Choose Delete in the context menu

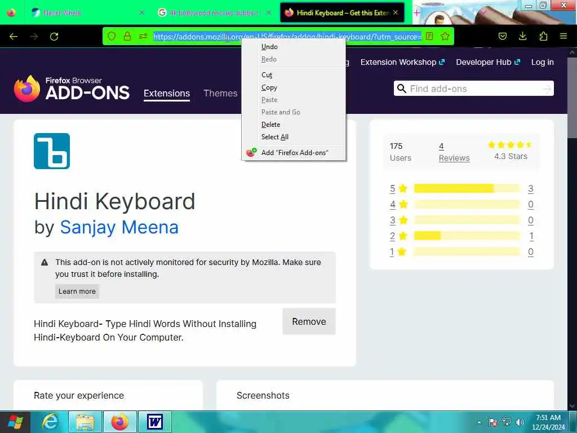[x=293, y=125]
